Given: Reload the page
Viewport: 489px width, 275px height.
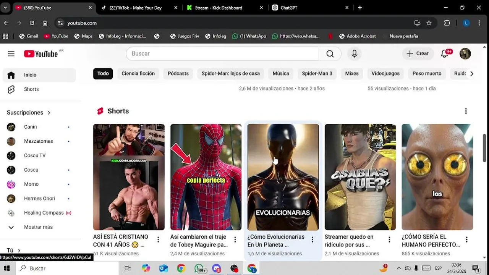Looking at the screenshot, I should click(32, 23).
